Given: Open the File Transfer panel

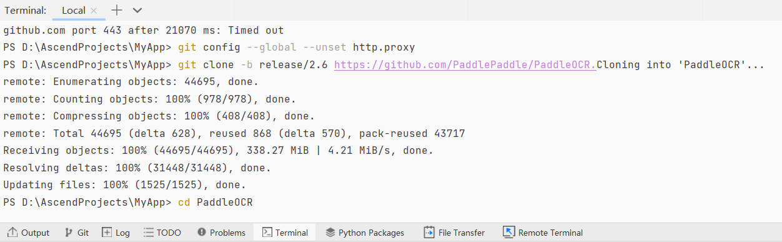Looking at the screenshot, I should tap(453, 233).
